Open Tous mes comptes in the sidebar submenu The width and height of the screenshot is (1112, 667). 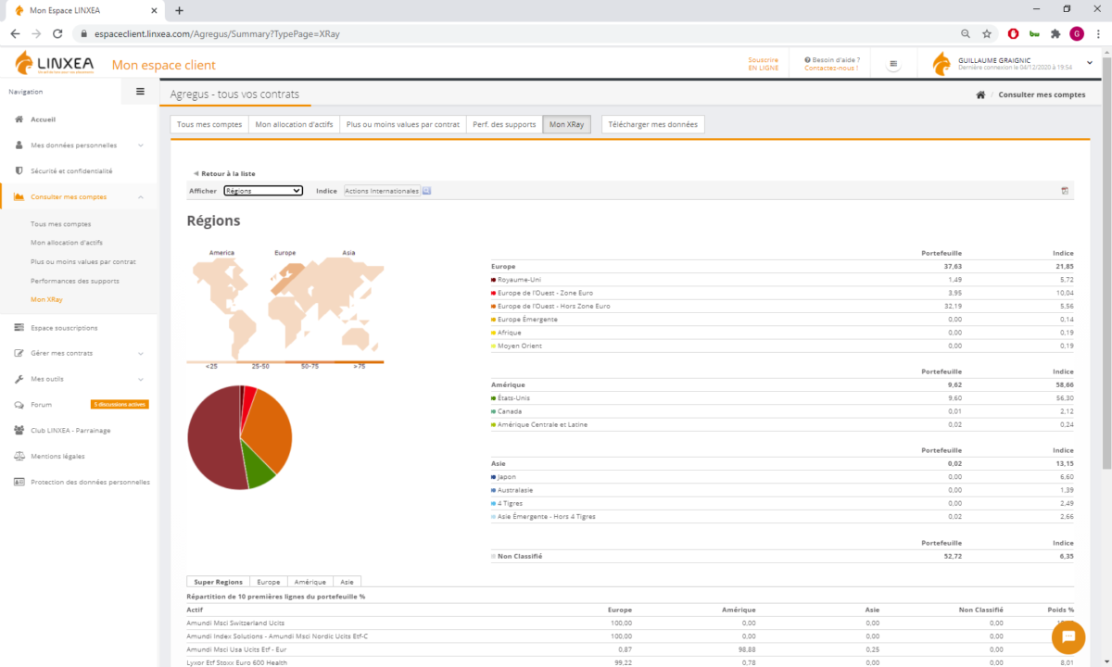61,224
